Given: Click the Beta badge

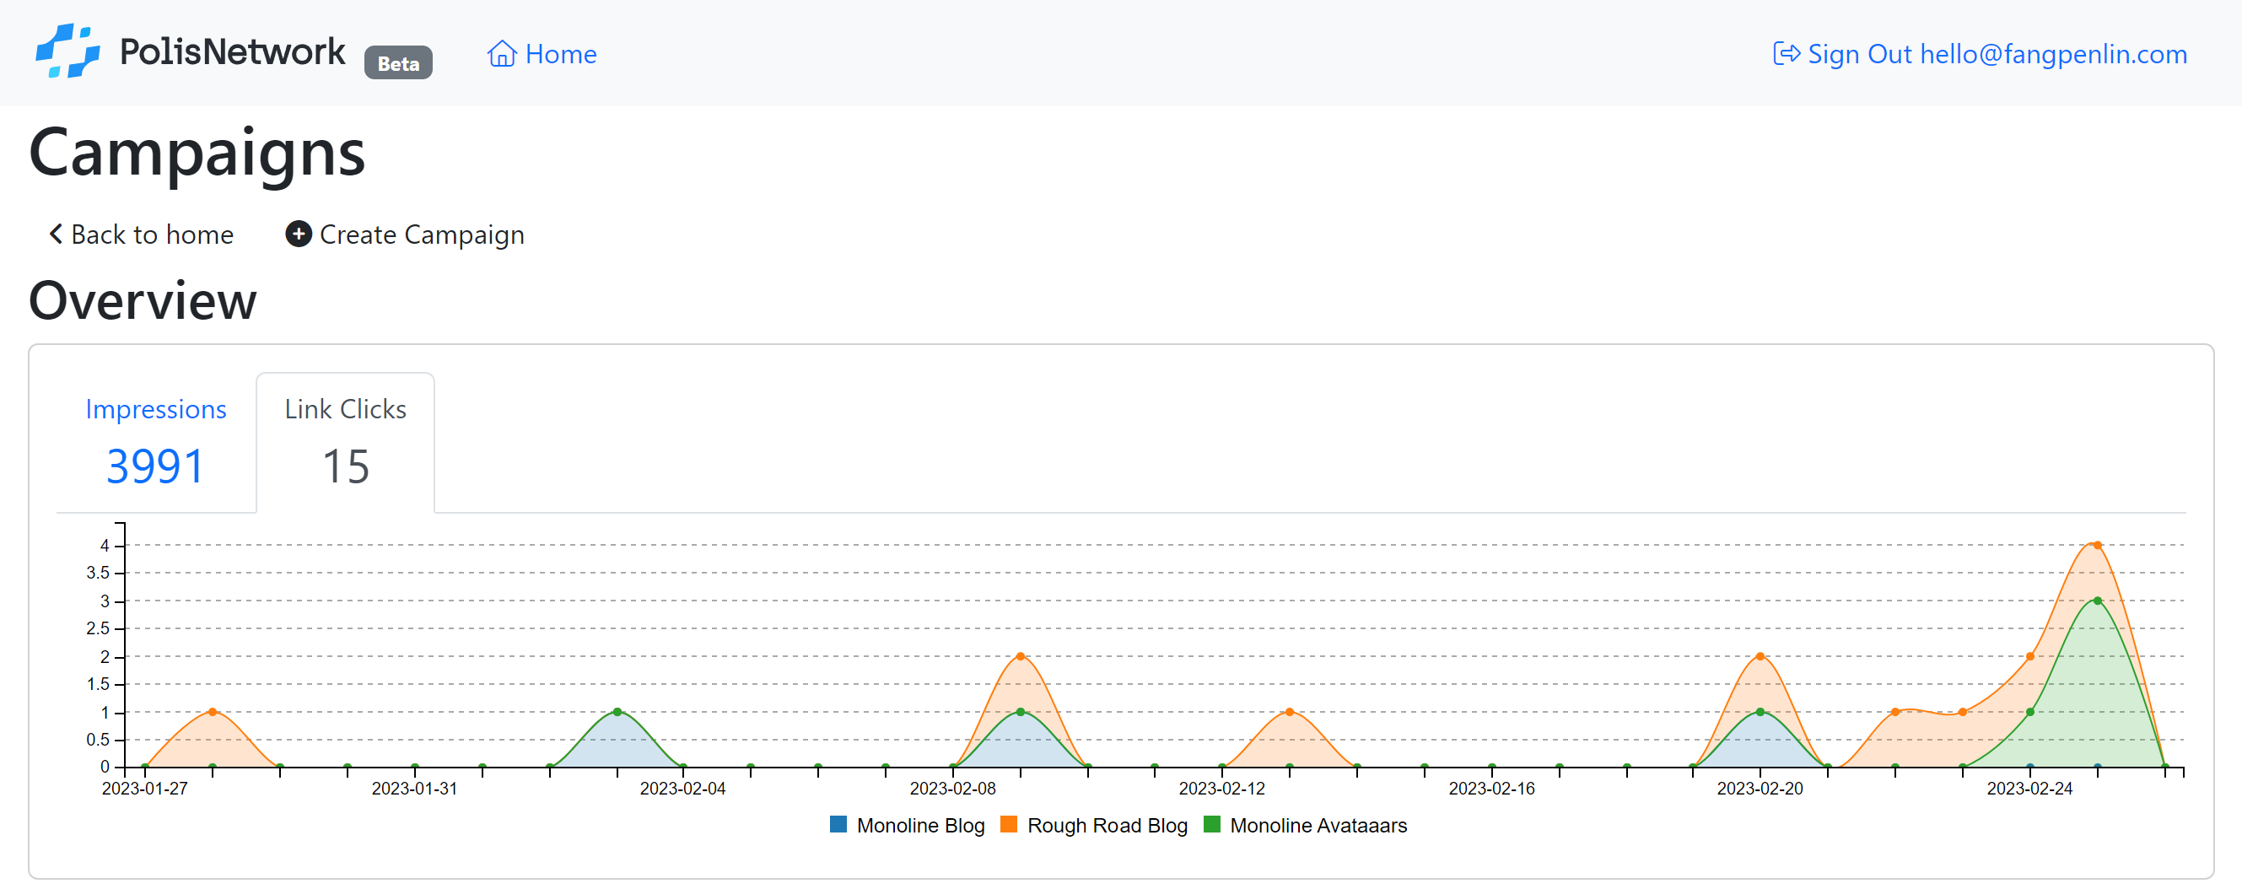Looking at the screenshot, I should 398,62.
